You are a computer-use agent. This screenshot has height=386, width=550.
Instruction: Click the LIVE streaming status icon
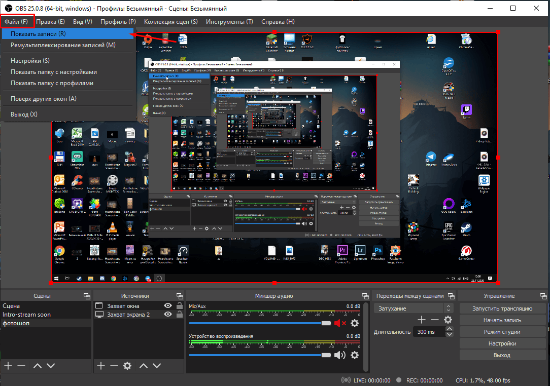(x=346, y=380)
